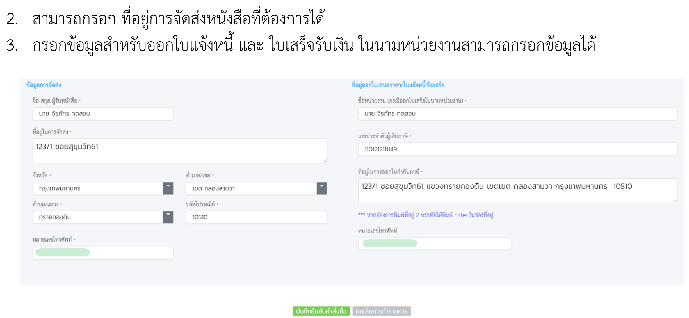Select the ทรายกองดิน subdistrict combo box
This screenshot has height=318, width=689.
pos(98,217)
